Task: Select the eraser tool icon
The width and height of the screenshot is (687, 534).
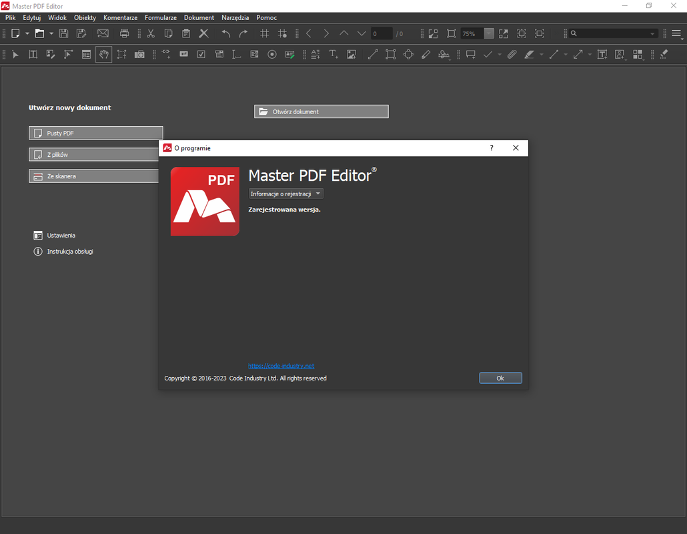Action: click(664, 54)
